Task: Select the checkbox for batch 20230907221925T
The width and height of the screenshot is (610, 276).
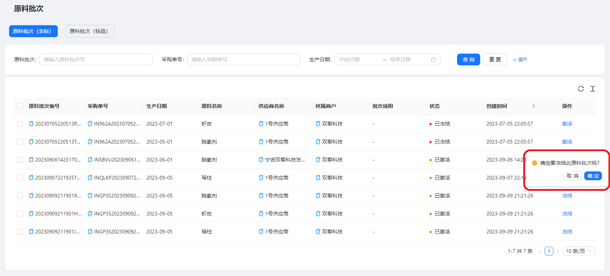Action: [x=20, y=178]
